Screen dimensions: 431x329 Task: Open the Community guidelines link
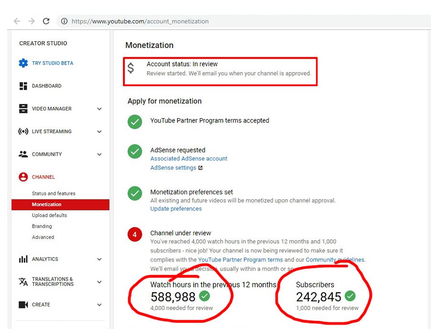[x=335, y=260]
